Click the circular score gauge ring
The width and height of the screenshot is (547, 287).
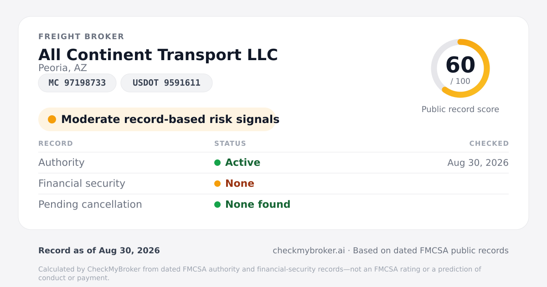point(460,68)
